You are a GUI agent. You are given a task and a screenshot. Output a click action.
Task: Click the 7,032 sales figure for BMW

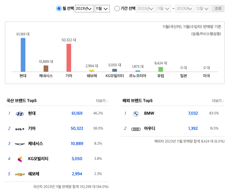pyautogui.click(x=193, y=113)
